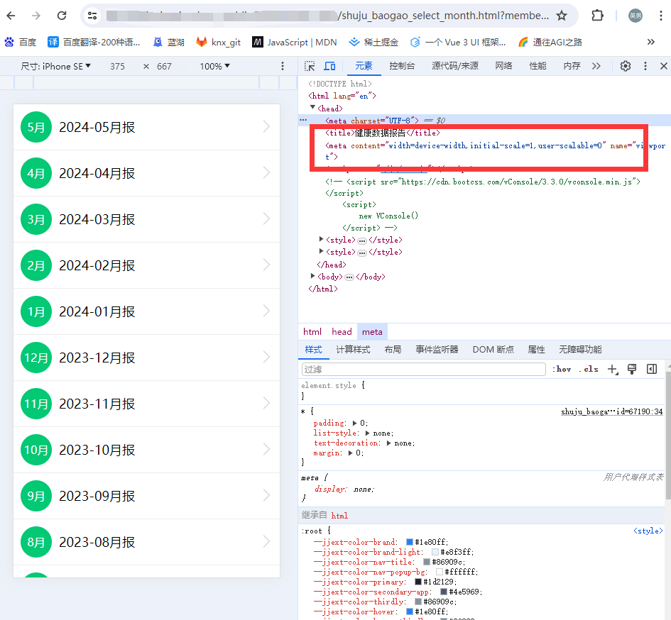This screenshot has width=671, height=620.
Task: Add new style rule plus icon
Action: (613, 369)
